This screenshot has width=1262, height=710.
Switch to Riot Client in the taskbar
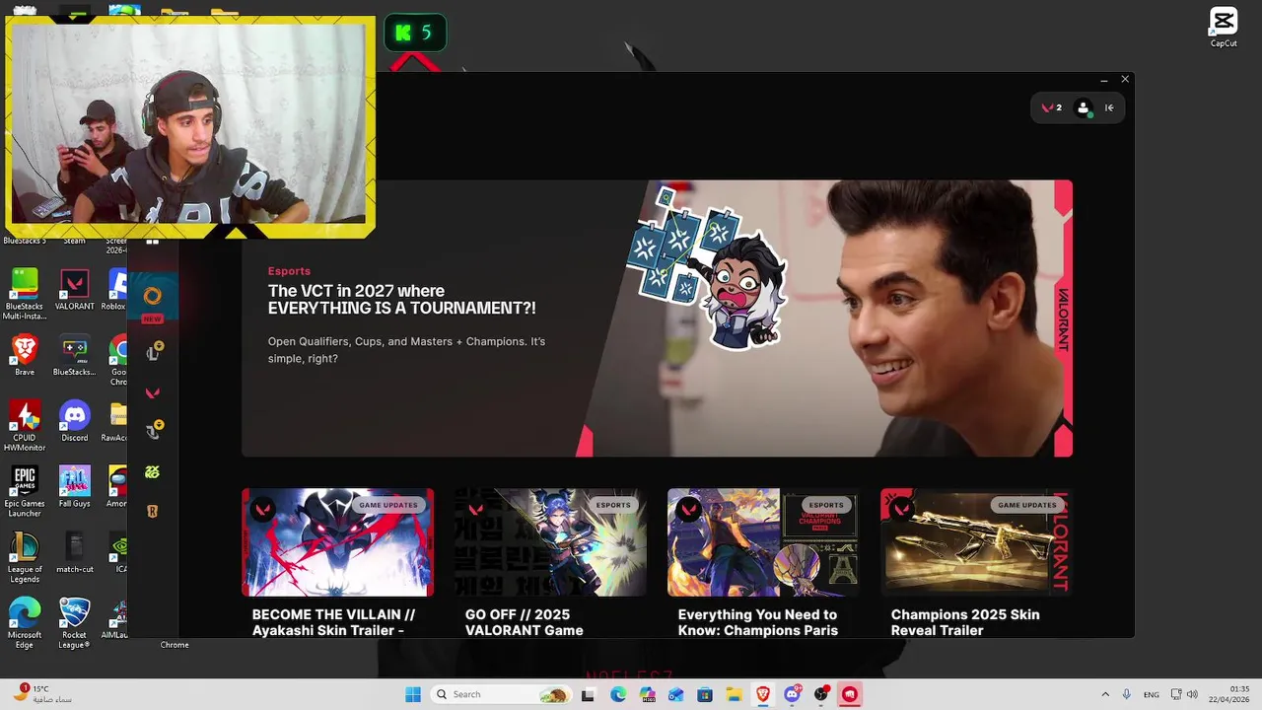850,694
